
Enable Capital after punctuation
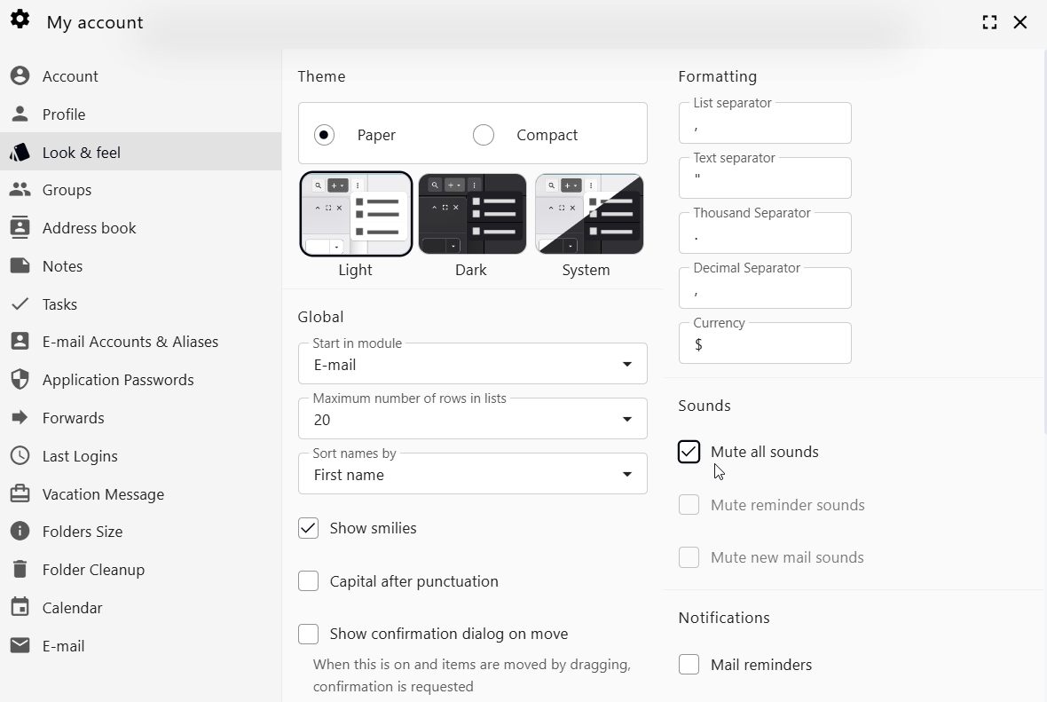pyautogui.click(x=308, y=580)
